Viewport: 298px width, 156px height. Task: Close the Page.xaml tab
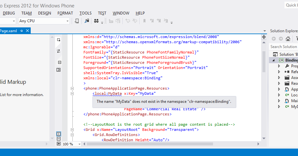(x=27, y=31)
